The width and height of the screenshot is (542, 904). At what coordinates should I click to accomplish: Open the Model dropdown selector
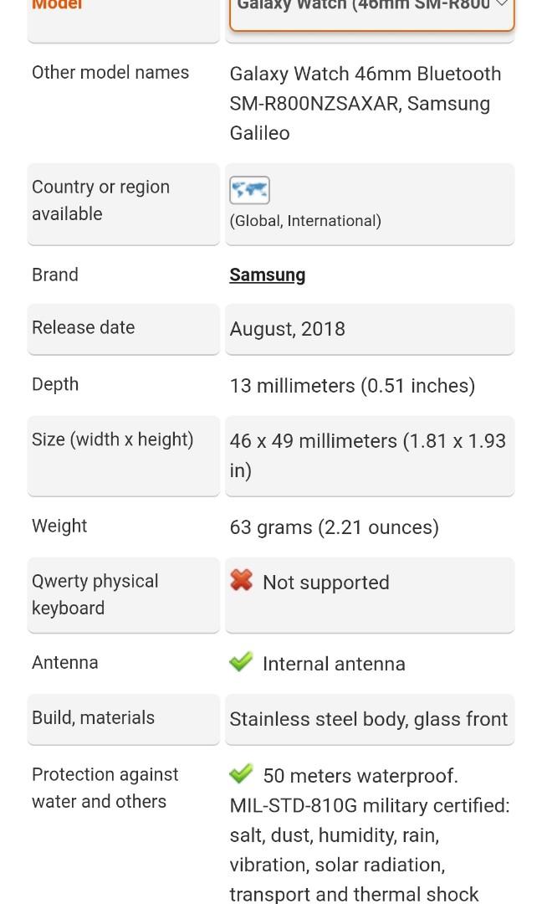pos(368,8)
